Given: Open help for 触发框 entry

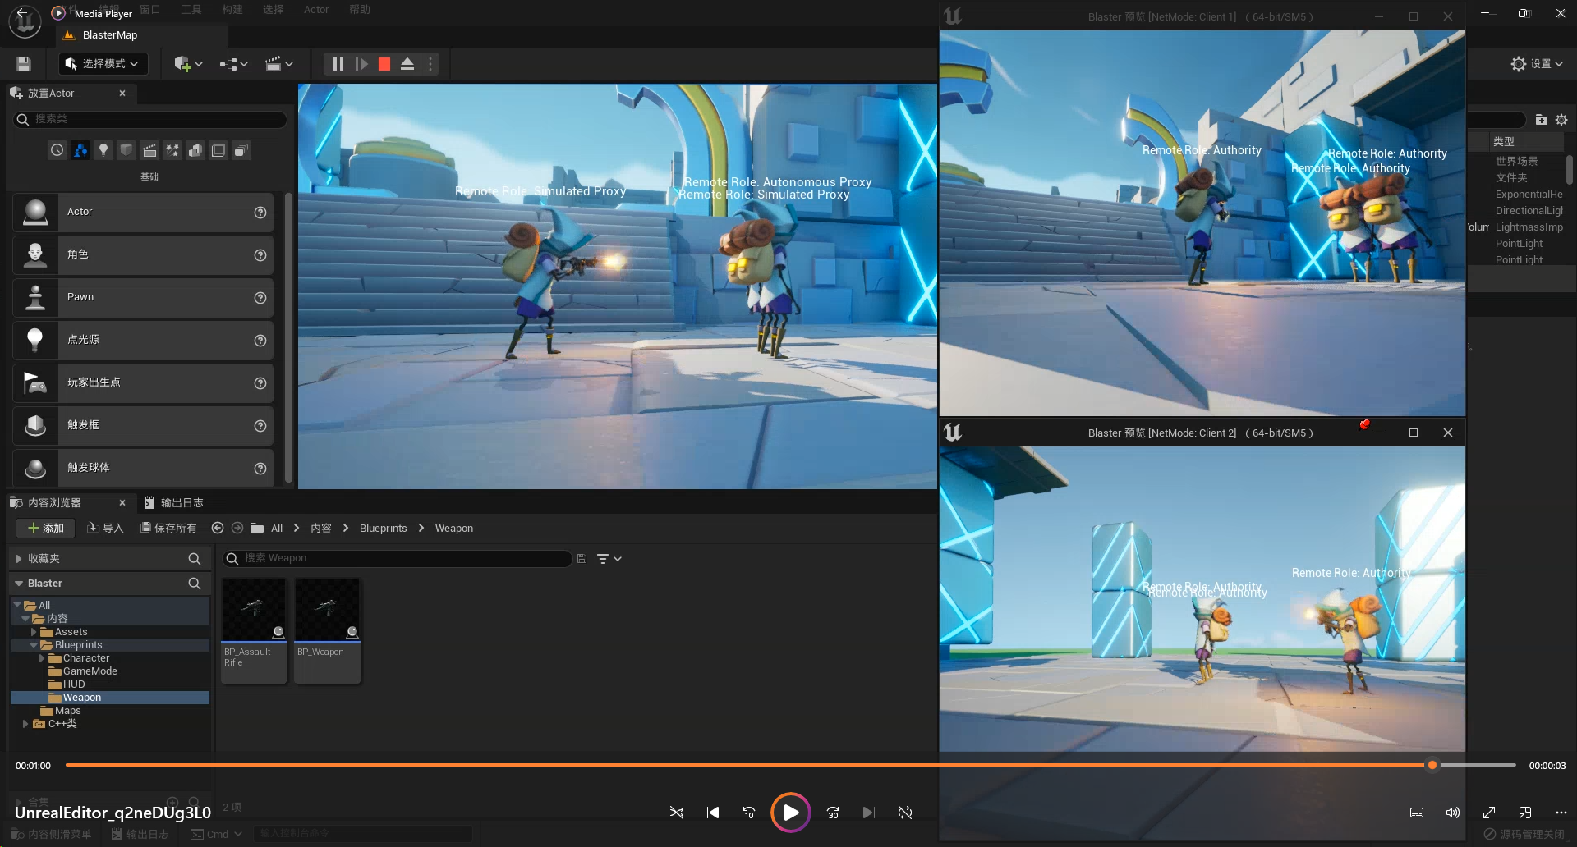Looking at the screenshot, I should pos(260,426).
